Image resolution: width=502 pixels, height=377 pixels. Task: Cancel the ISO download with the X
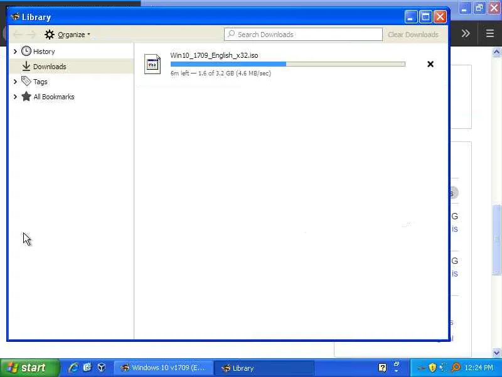pos(430,64)
